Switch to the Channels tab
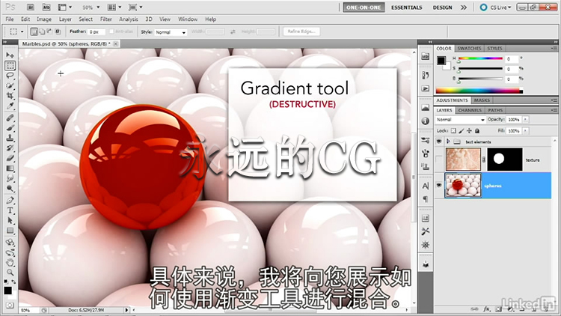The height and width of the screenshot is (316, 561). pos(470,110)
